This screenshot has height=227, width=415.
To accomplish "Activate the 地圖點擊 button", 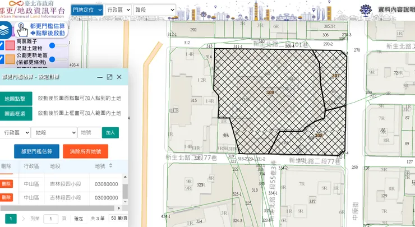I will [15, 99].
